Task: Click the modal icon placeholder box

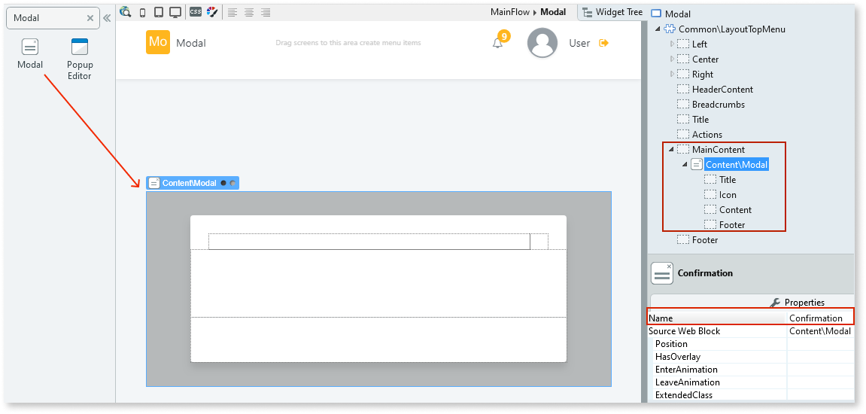Action: [x=539, y=242]
